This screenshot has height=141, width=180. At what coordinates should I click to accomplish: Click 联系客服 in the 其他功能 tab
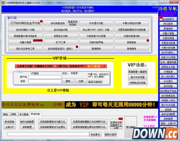[10, 121]
